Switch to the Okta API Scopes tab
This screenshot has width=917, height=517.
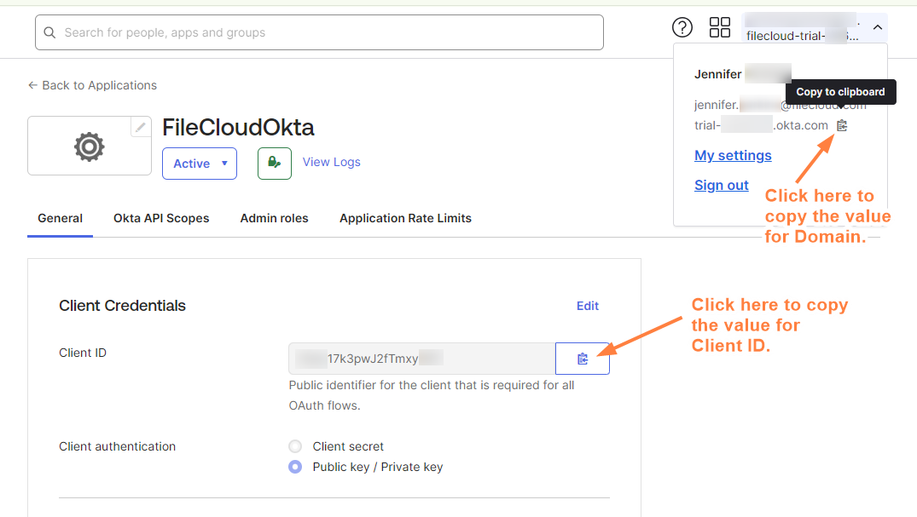pyautogui.click(x=161, y=218)
